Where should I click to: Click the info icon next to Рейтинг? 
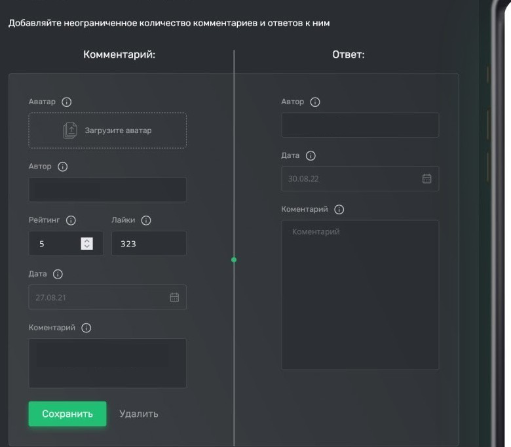coord(71,220)
